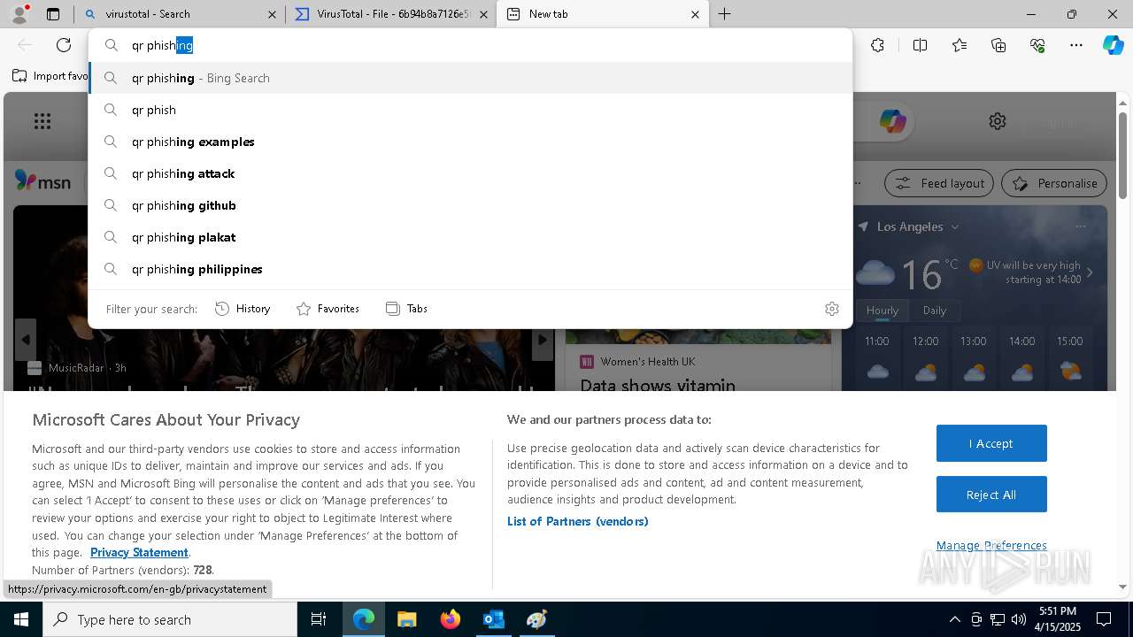Open page settings gear icon
This screenshot has width=1133, height=637.
click(x=998, y=121)
